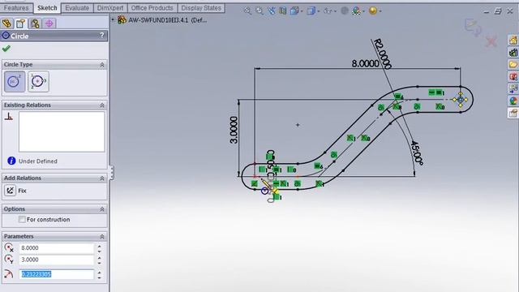Click the View Settings gold sphere icon

click(x=373, y=11)
